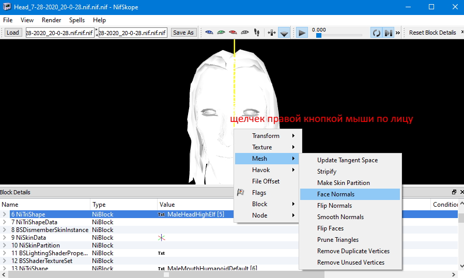The width and height of the screenshot is (464, 278).
Task: Play the animation
Action: [x=302, y=33]
